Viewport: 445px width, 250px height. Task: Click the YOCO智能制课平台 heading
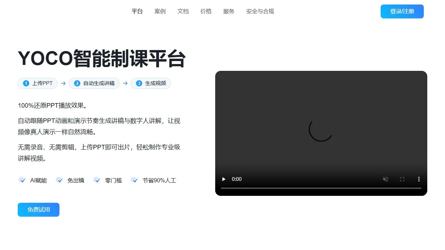102,58
